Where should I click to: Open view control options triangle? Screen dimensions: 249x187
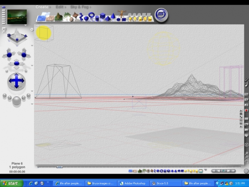pyautogui.click(x=32, y=46)
